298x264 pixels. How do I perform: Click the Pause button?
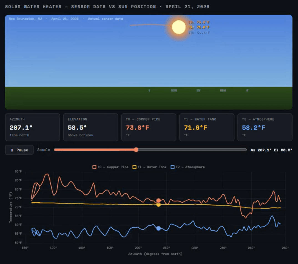pyautogui.click(x=19, y=150)
